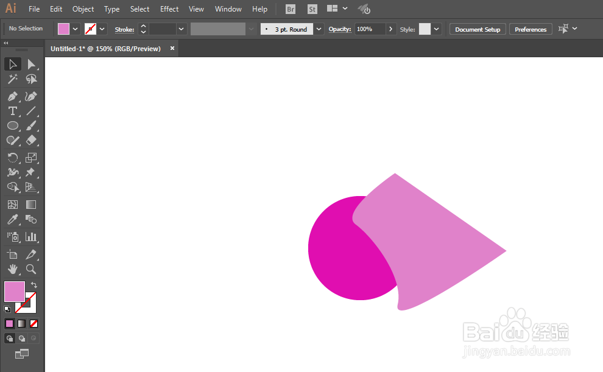The width and height of the screenshot is (603, 372).
Task: Open the Preferences button
Action: [x=531, y=29]
